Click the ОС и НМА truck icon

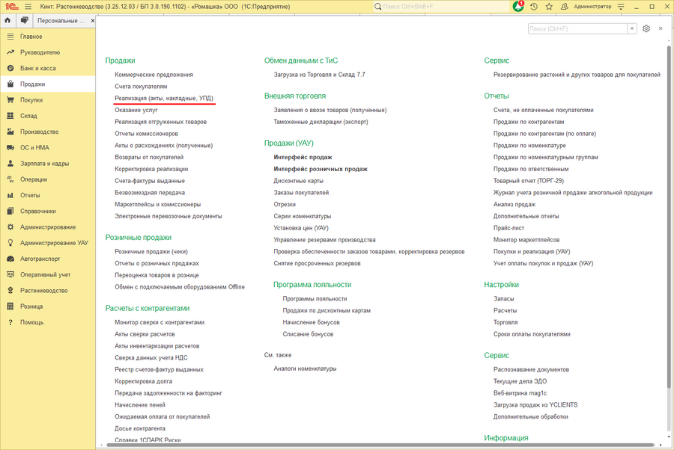click(x=10, y=147)
